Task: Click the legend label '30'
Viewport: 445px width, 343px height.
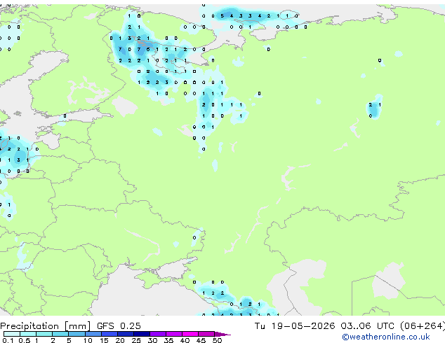Action: pos(152,340)
